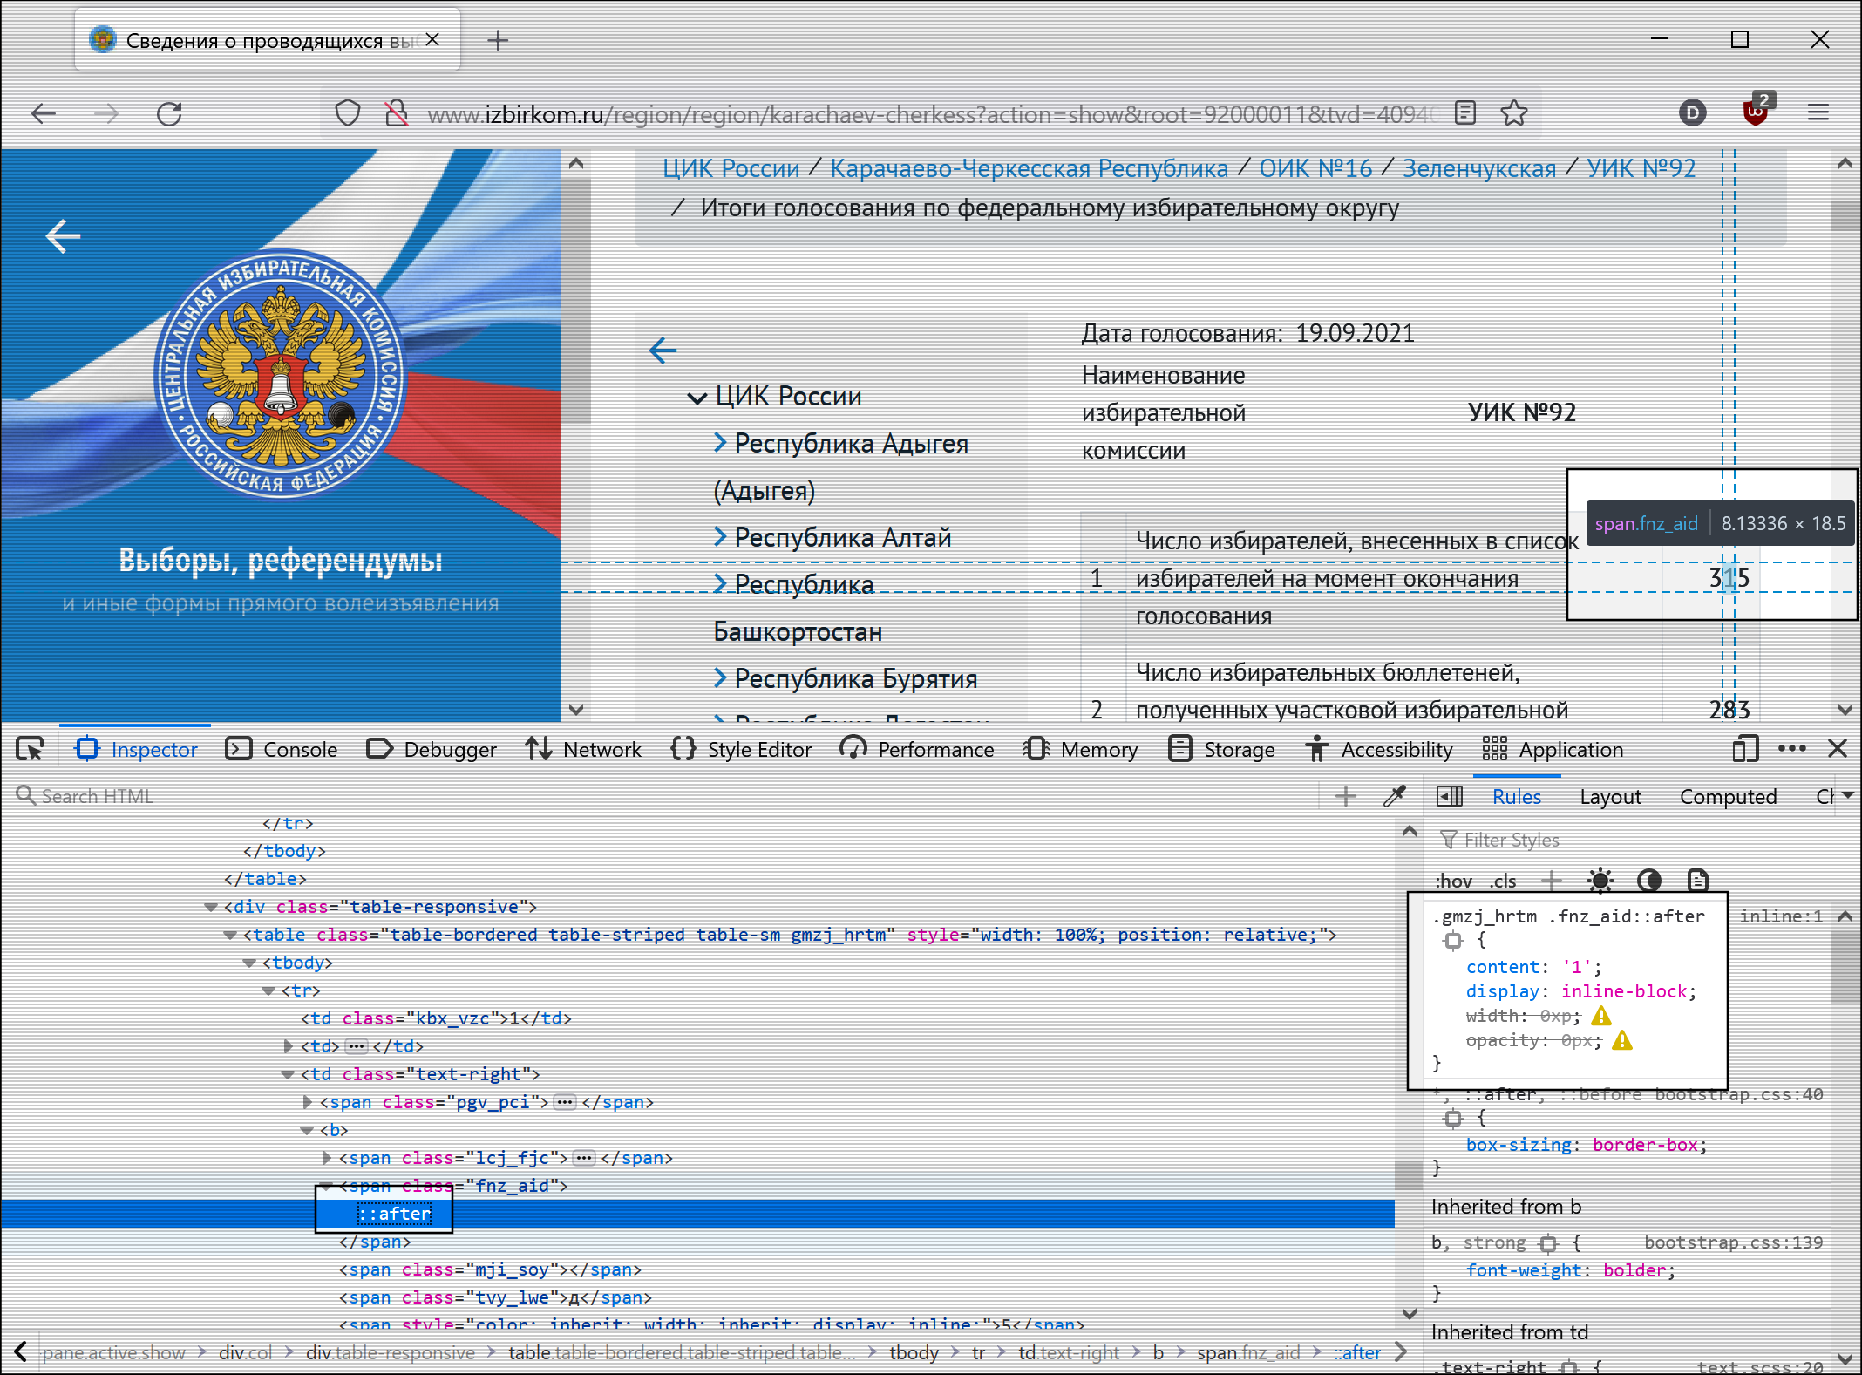
Task: Toggle responsive design mode icon
Action: tap(1745, 749)
